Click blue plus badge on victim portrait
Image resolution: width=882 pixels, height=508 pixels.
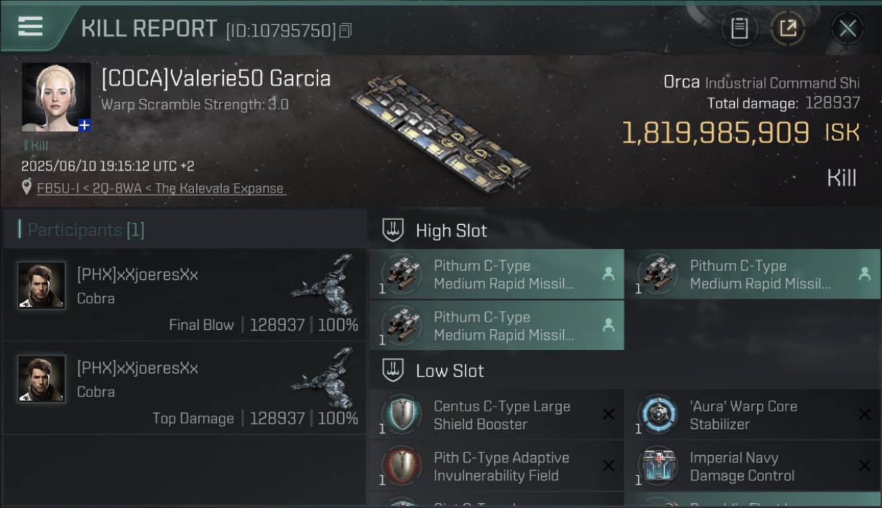(84, 125)
